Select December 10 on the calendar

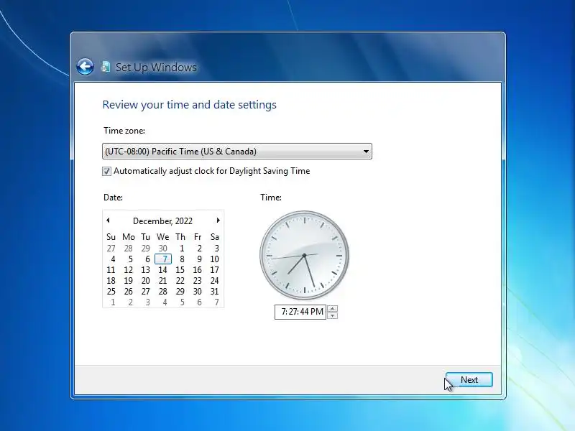click(215, 259)
